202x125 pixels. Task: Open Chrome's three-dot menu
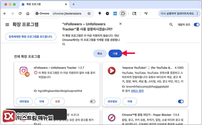click(197, 13)
